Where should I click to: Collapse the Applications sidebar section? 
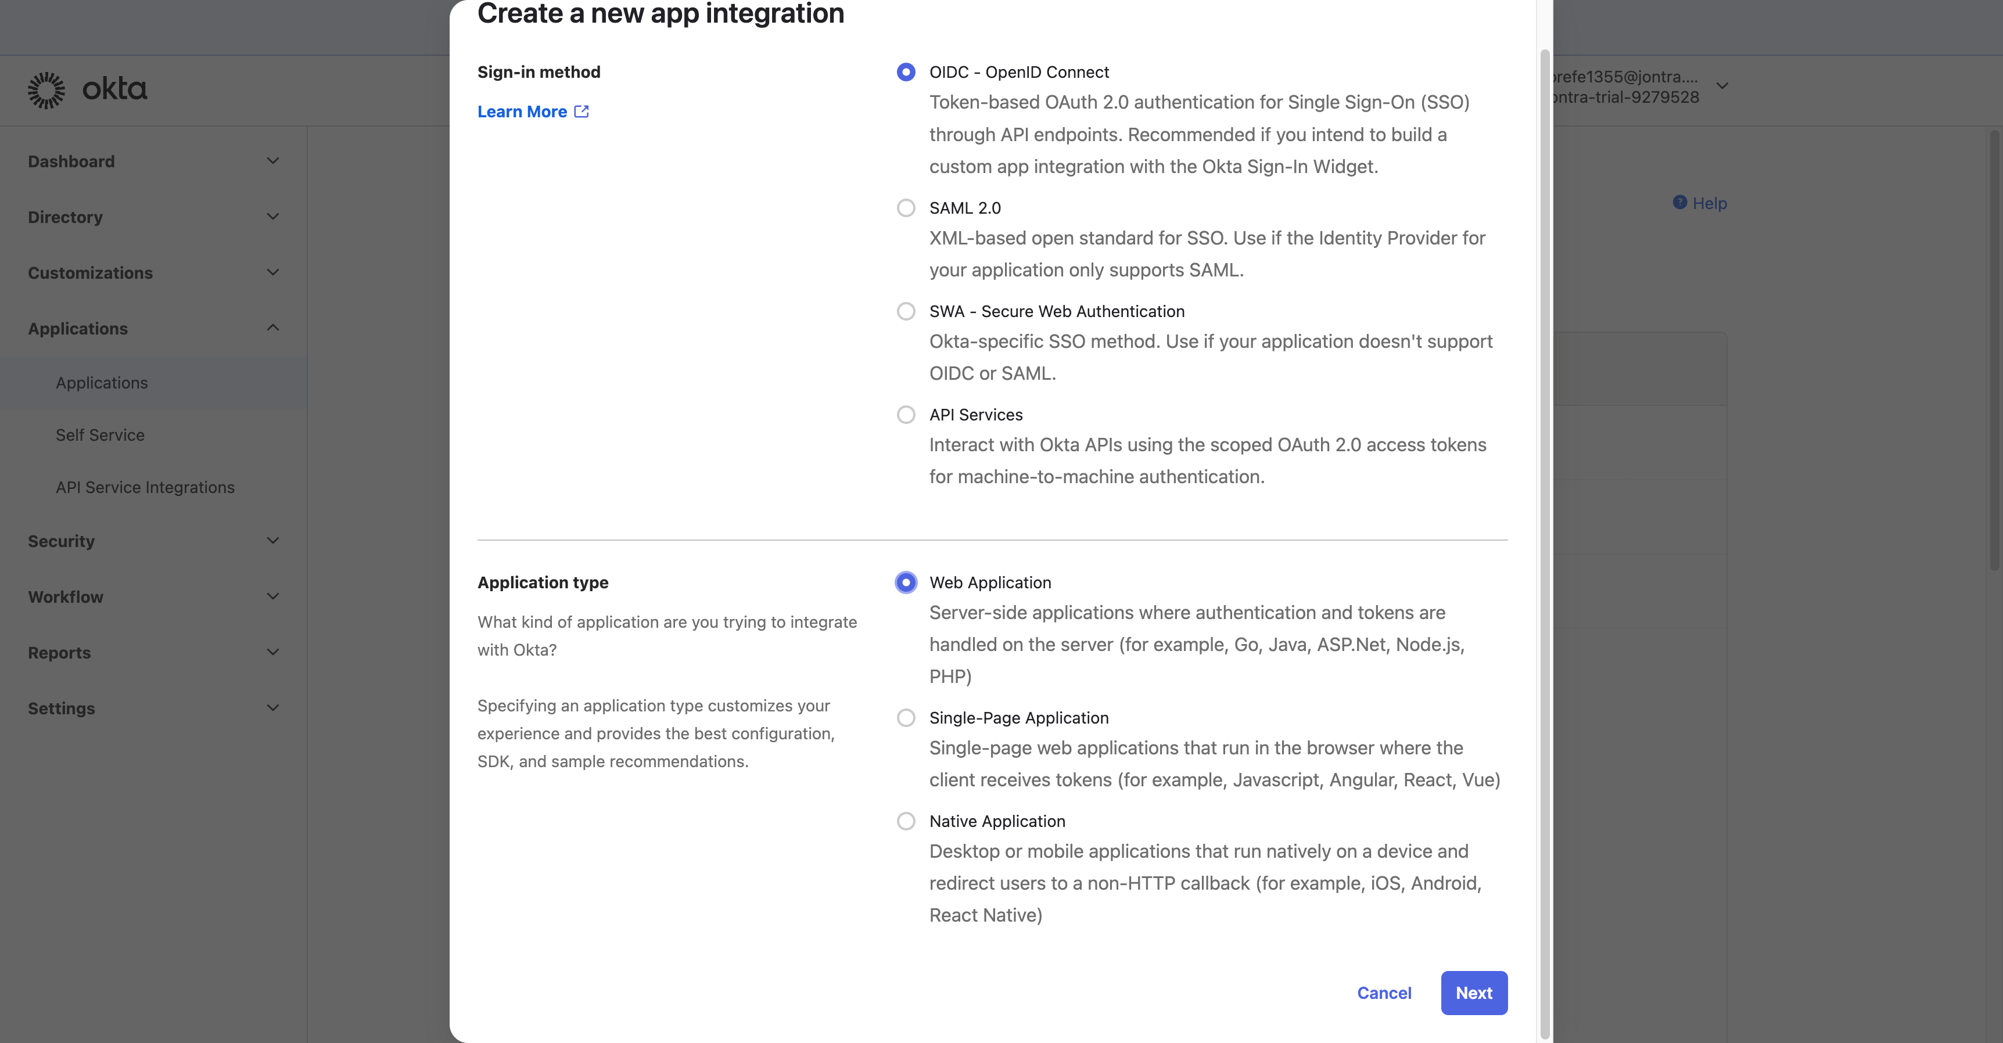[273, 329]
